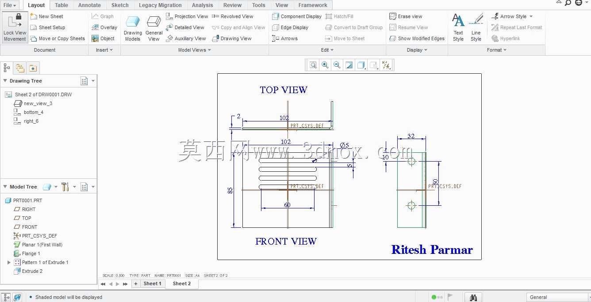Toggle the navigator pane icon in status bar
The height and width of the screenshot is (302, 591).
click(6, 297)
